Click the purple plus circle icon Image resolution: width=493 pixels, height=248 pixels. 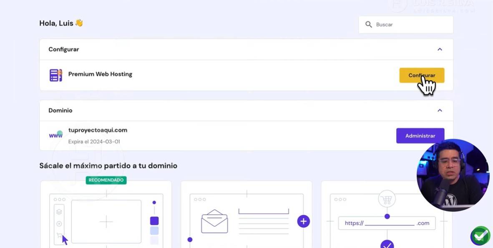click(x=303, y=221)
